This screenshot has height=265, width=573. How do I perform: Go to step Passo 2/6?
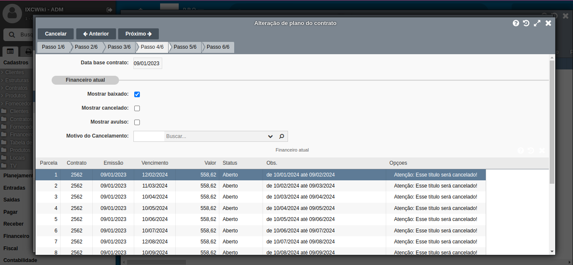coord(86,47)
